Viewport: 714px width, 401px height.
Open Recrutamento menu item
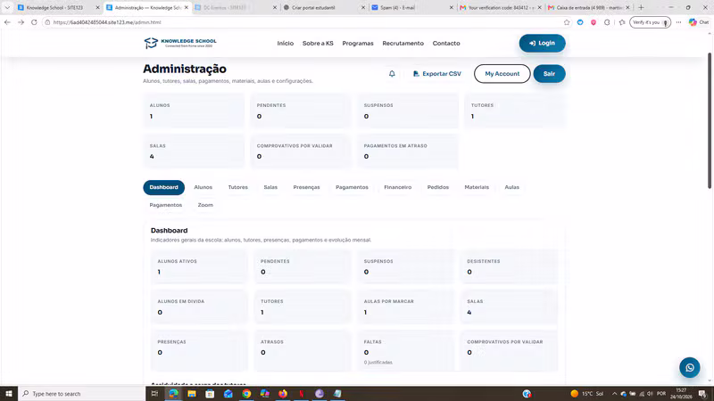point(403,43)
